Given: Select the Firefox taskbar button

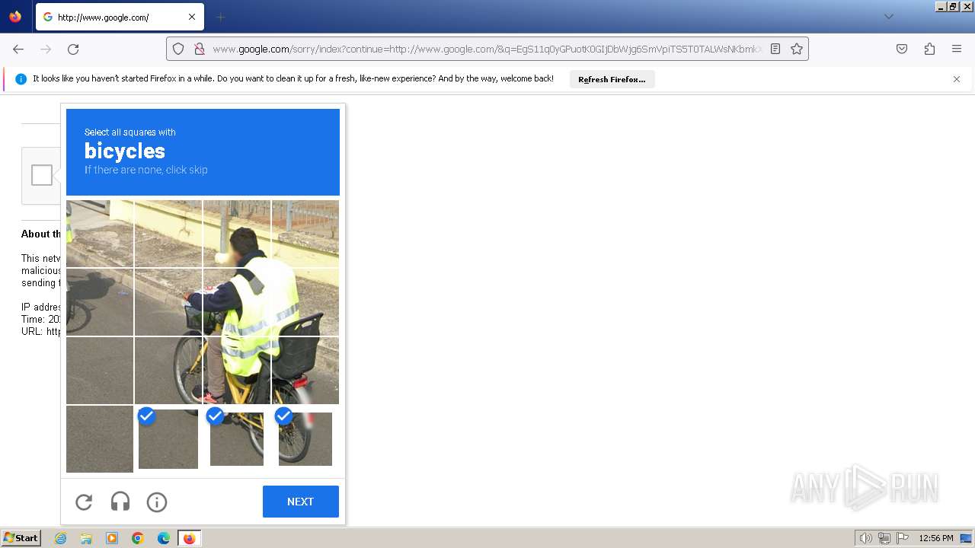Looking at the screenshot, I should (x=190, y=538).
